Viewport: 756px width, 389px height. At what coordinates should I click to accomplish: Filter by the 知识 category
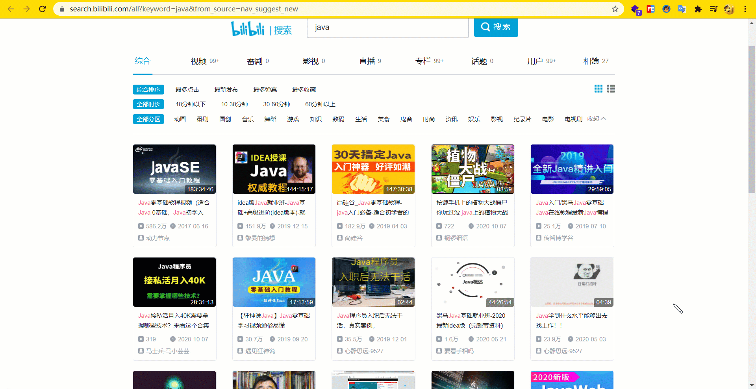[316, 119]
